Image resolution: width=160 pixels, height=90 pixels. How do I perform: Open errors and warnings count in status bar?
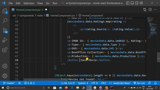pos(29,83)
